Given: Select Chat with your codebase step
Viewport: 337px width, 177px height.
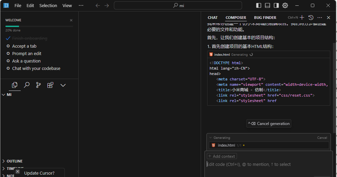Looking at the screenshot, I should pos(33,69).
